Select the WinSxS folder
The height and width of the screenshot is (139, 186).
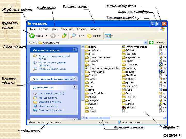click(x=128, y=104)
